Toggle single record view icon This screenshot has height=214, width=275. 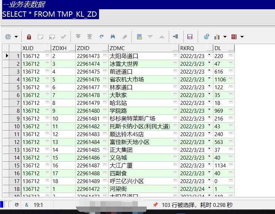tap(139, 37)
